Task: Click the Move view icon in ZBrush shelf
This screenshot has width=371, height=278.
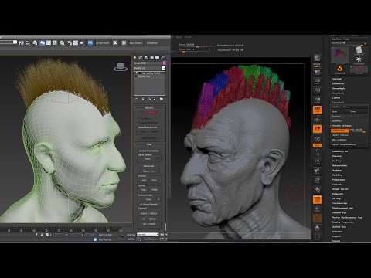Action: (317, 171)
